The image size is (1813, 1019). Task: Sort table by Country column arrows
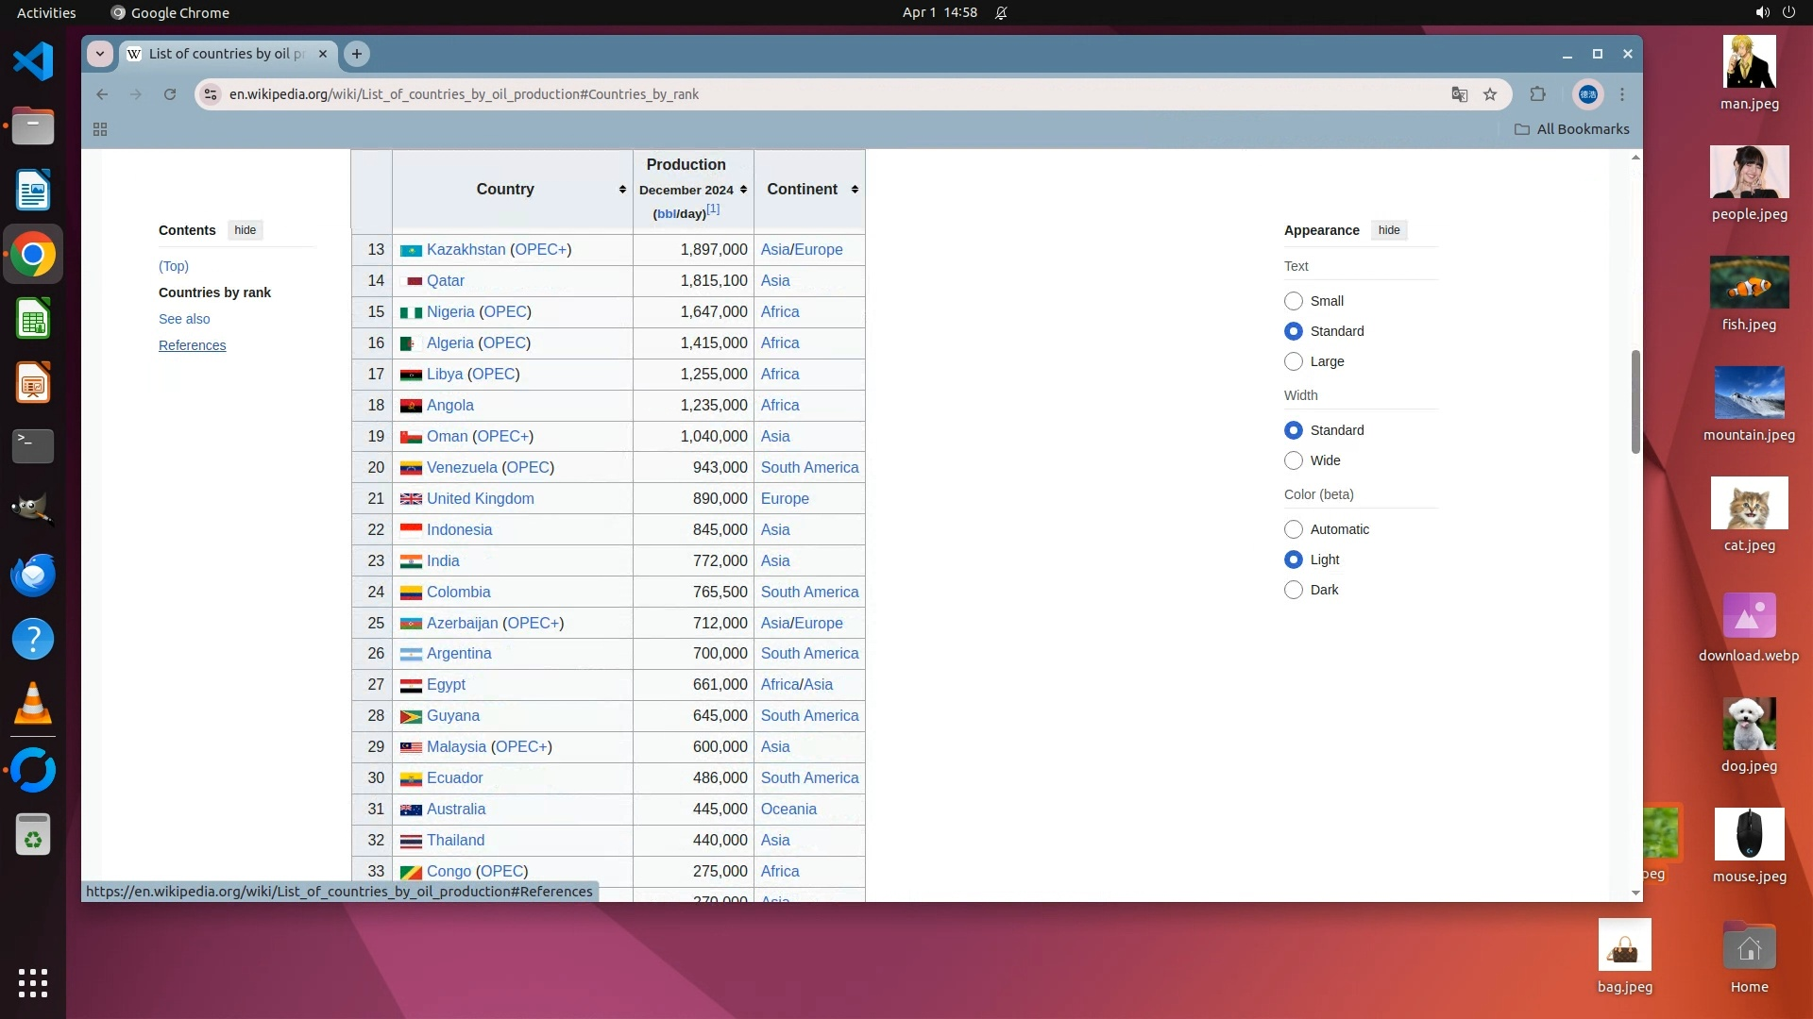click(622, 190)
